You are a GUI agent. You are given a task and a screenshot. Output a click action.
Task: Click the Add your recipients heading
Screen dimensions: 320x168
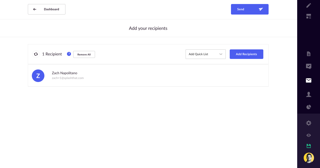click(x=148, y=28)
